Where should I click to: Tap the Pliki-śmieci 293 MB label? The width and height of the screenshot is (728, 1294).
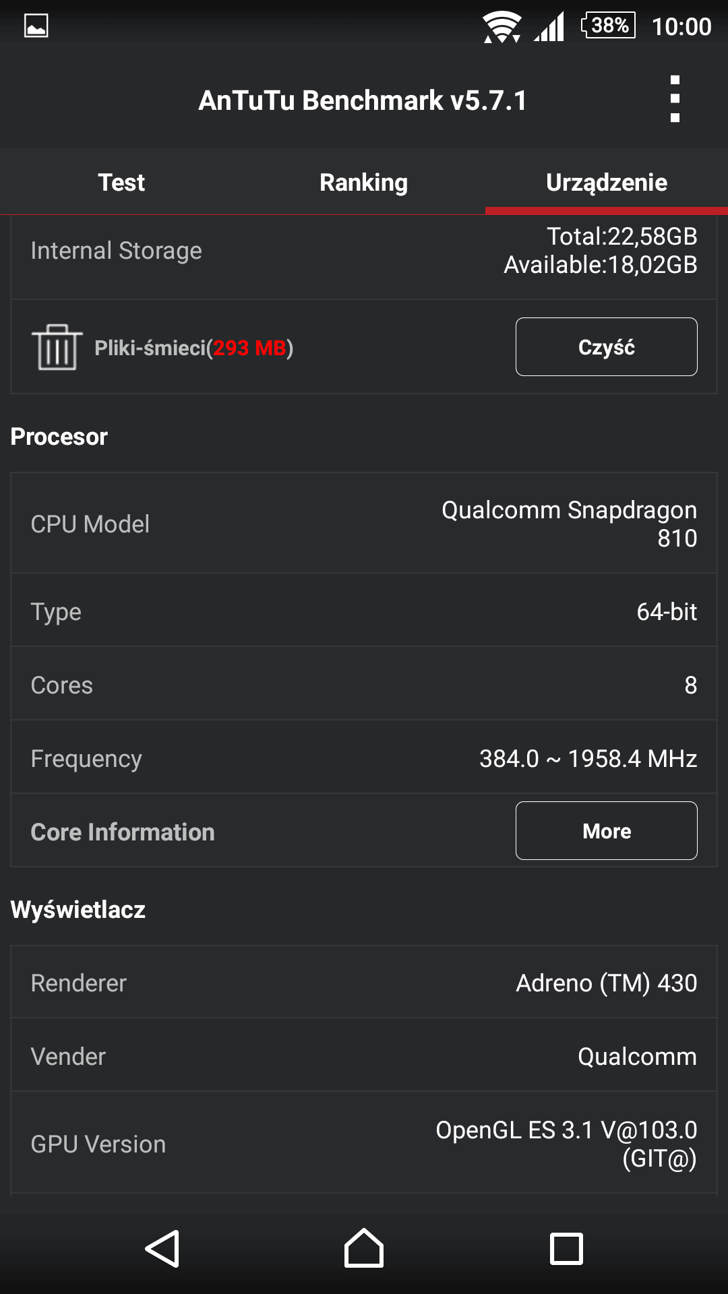[194, 348]
